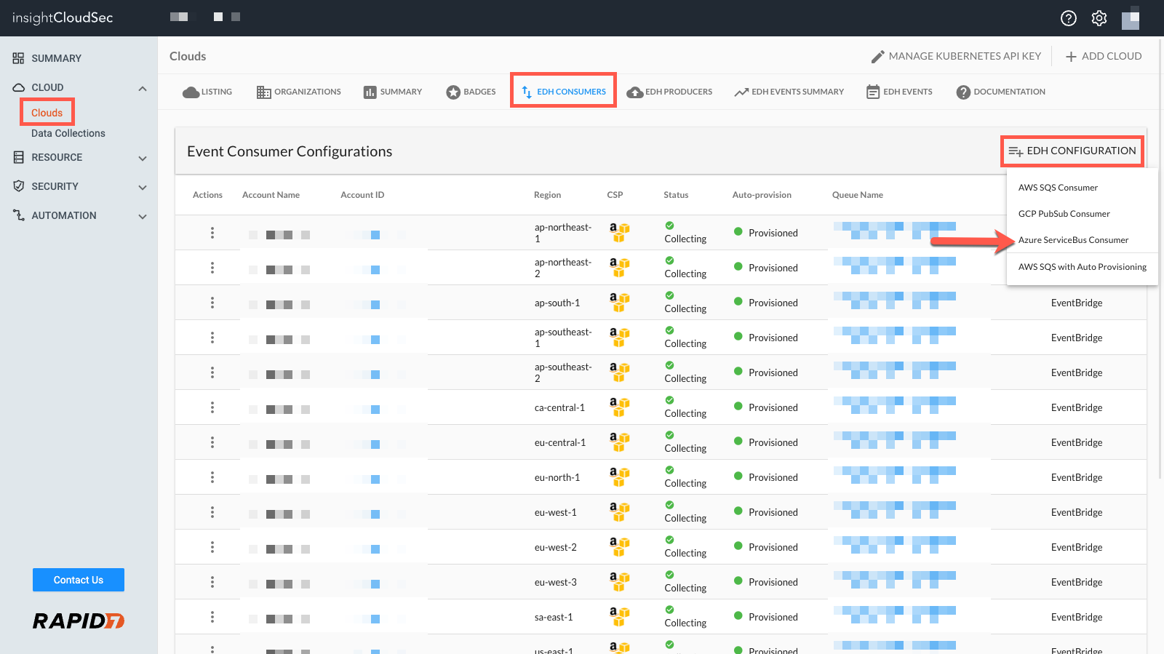Click the eu-west-2 region cell

[x=556, y=547]
